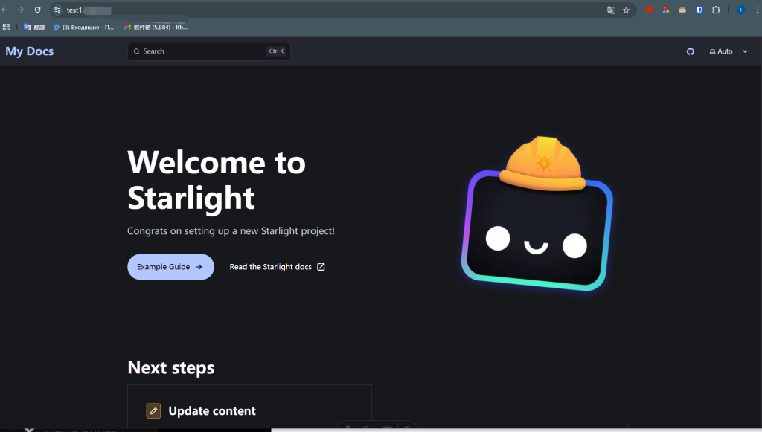Image resolution: width=762 pixels, height=432 pixels.
Task: Expand the Chrome three-dot menu
Action: click(757, 10)
